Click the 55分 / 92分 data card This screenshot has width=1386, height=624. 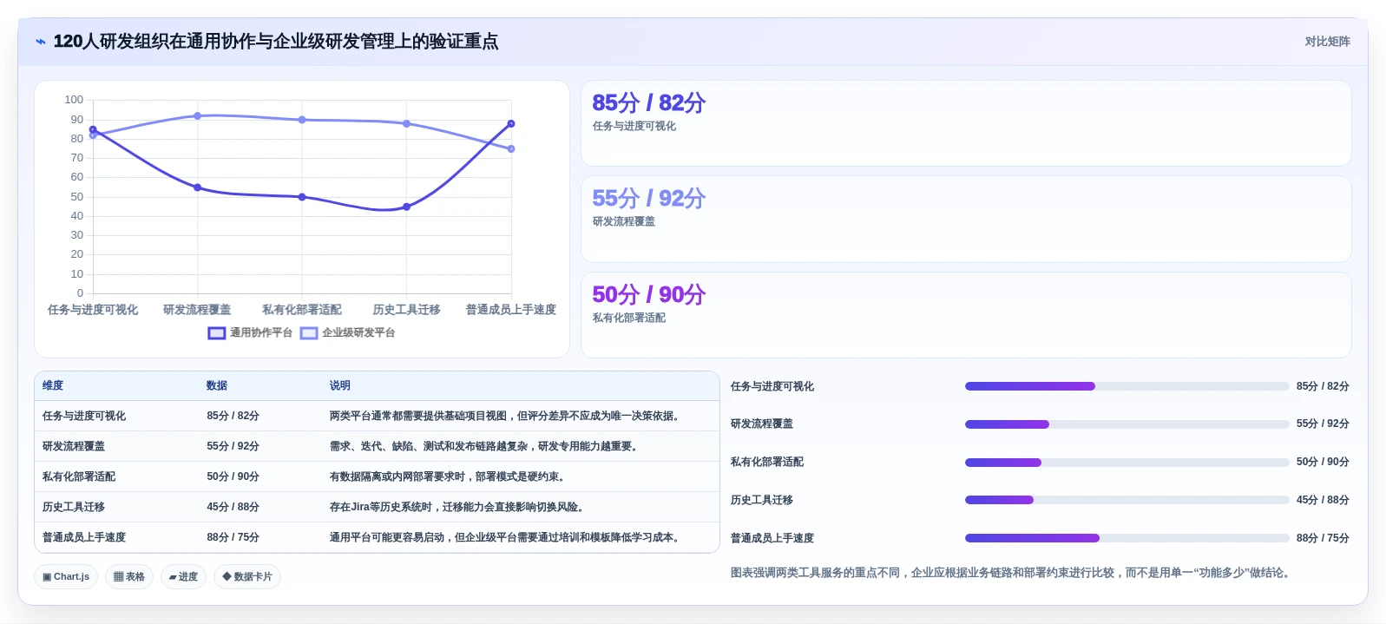(x=966, y=220)
